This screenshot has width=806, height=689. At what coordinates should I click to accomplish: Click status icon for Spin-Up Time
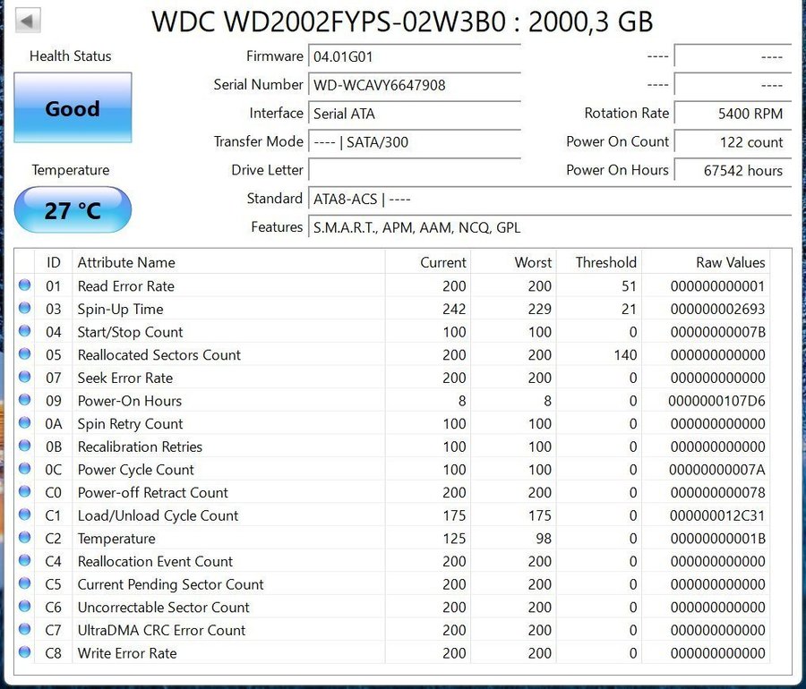coord(25,309)
